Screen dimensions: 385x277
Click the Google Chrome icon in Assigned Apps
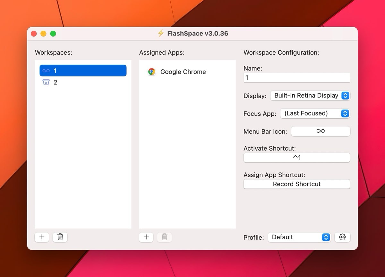152,72
